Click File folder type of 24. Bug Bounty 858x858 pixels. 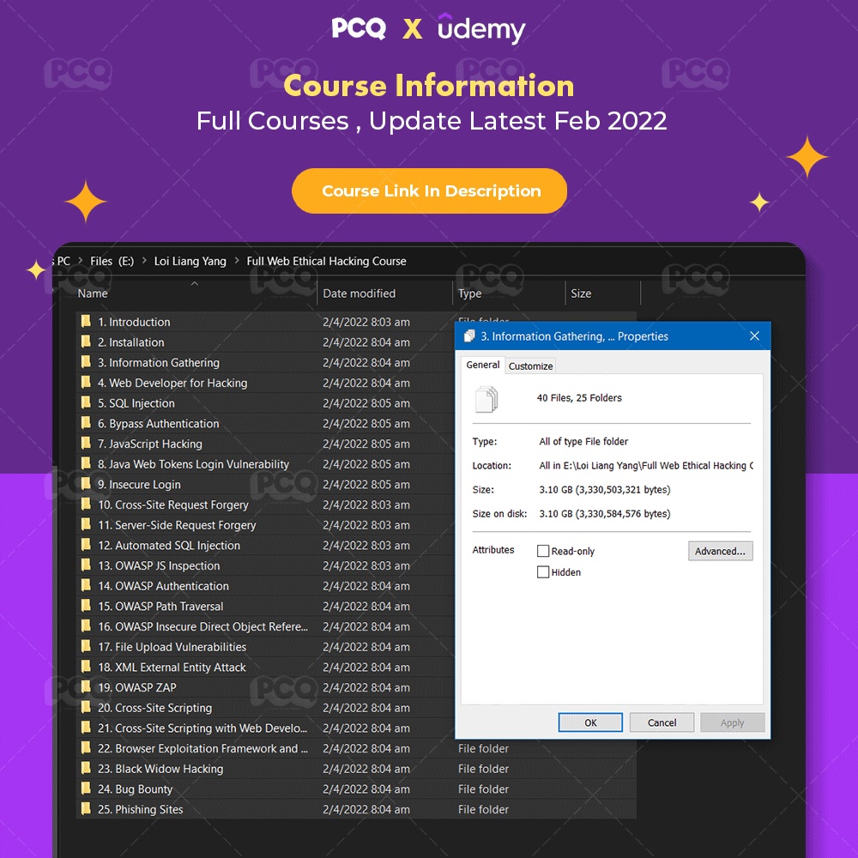[x=483, y=789]
